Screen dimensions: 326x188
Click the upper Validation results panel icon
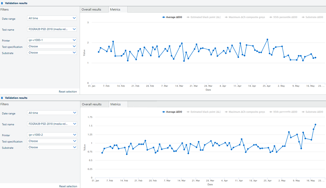2,3
